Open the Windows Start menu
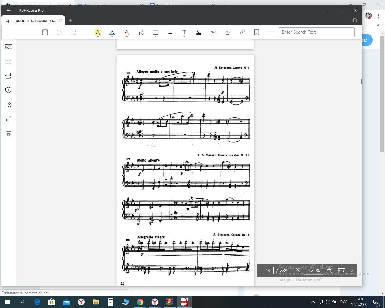 pos(7,302)
